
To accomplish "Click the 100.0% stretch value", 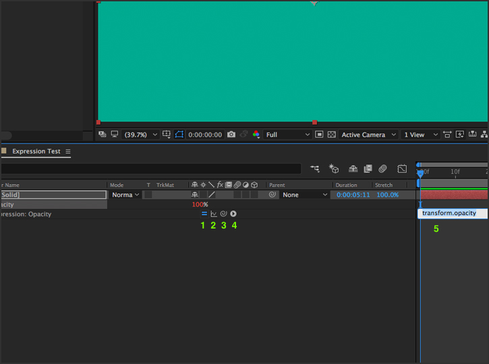I will (388, 195).
